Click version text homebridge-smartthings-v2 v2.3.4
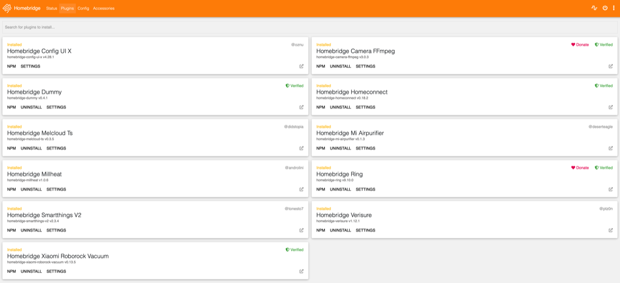 tap(33, 221)
